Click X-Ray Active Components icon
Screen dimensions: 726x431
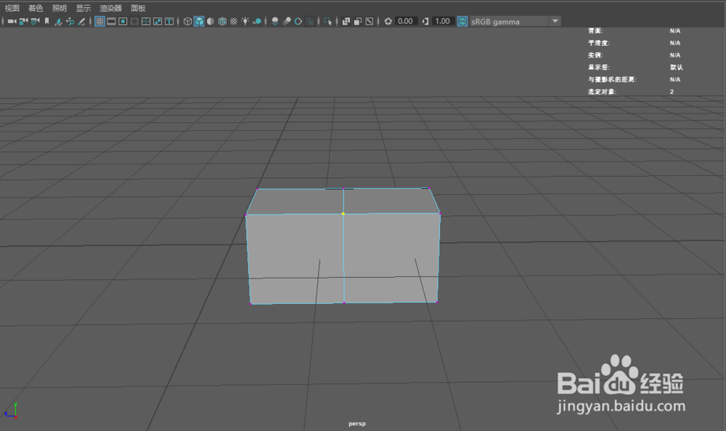pyautogui.click(x=357, y=21)
